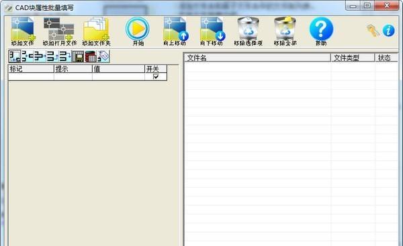
Task: Click the 开关 column header
Action: (156, 69)
